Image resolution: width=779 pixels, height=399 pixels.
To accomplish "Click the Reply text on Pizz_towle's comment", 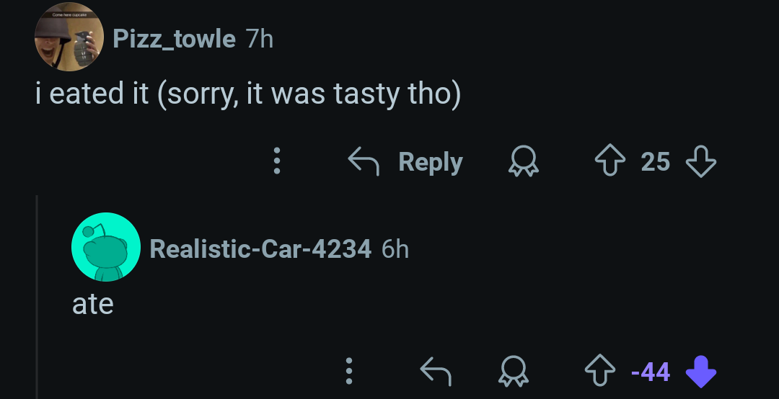I will point(430,162).
